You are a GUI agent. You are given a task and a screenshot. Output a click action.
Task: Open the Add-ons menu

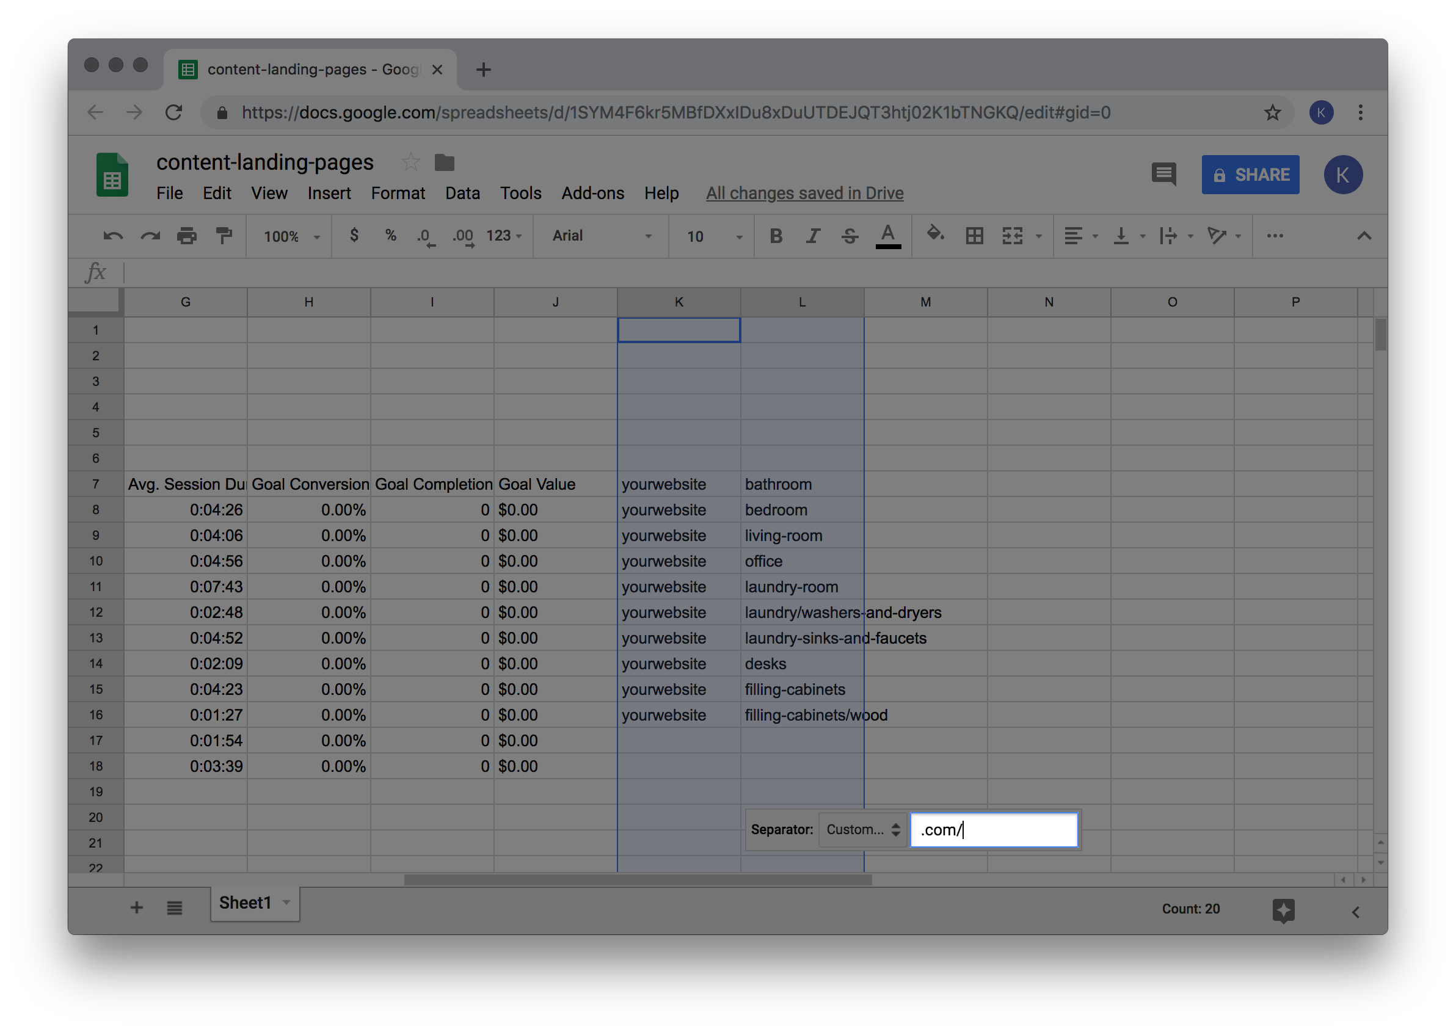point(592,193)
